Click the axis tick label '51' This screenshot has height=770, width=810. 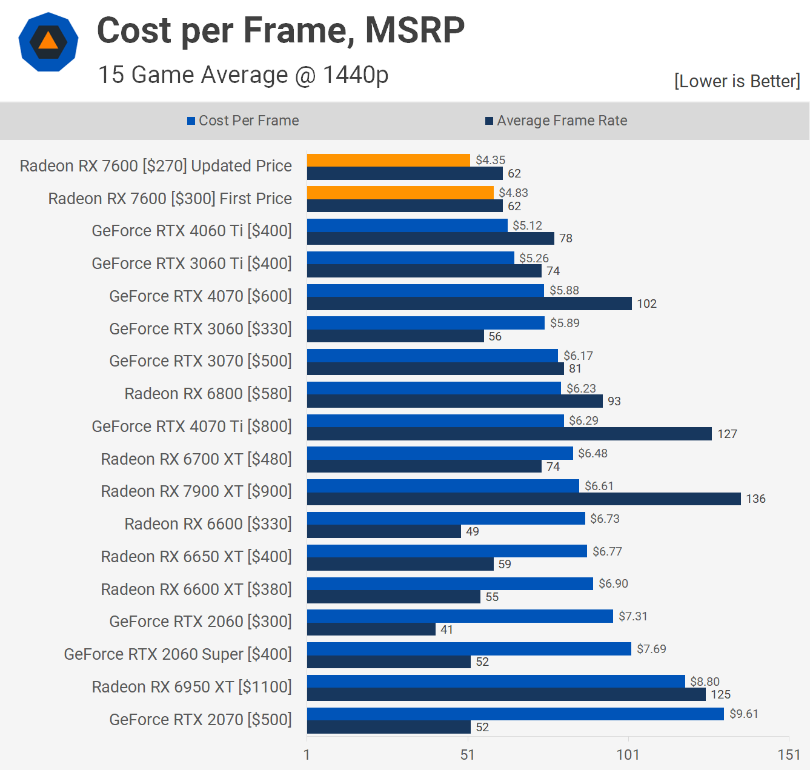[x=467, y=754]
